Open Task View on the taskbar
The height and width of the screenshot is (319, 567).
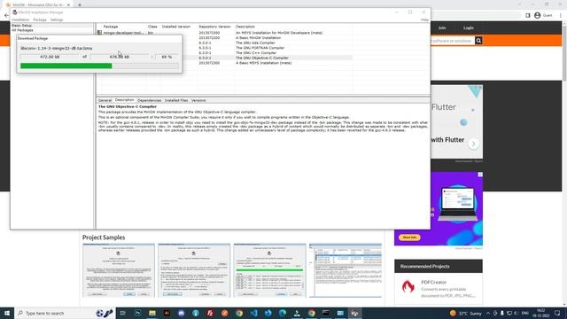123,313
